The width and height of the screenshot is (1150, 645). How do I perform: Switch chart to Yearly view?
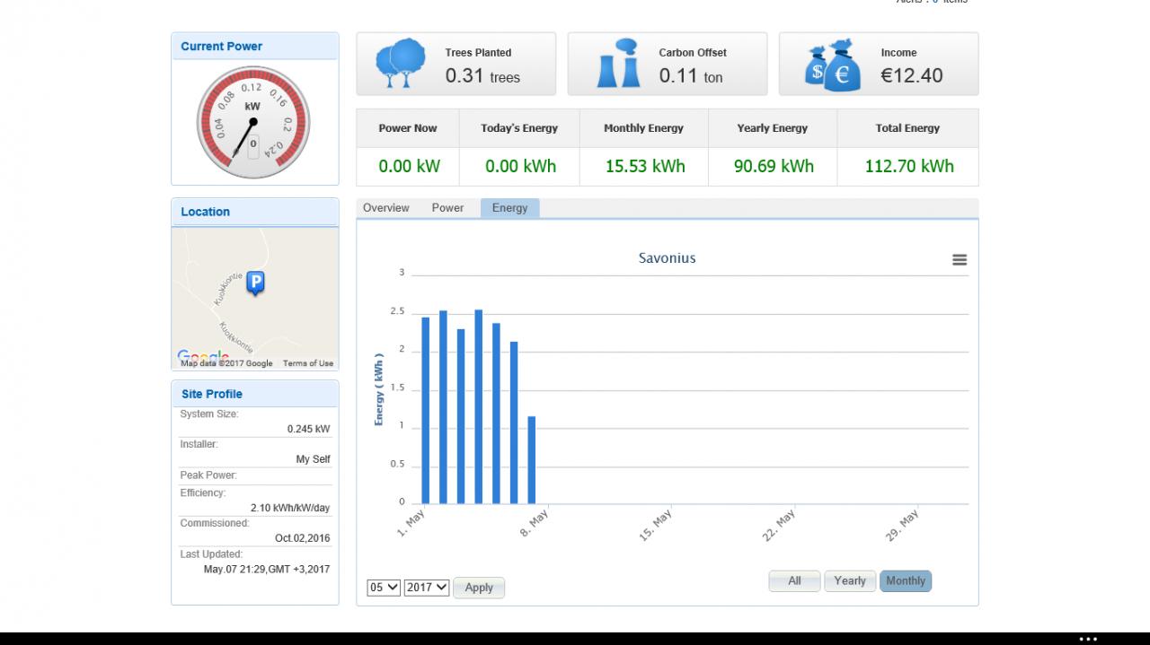pyautogui.click(x=850, y=581)
